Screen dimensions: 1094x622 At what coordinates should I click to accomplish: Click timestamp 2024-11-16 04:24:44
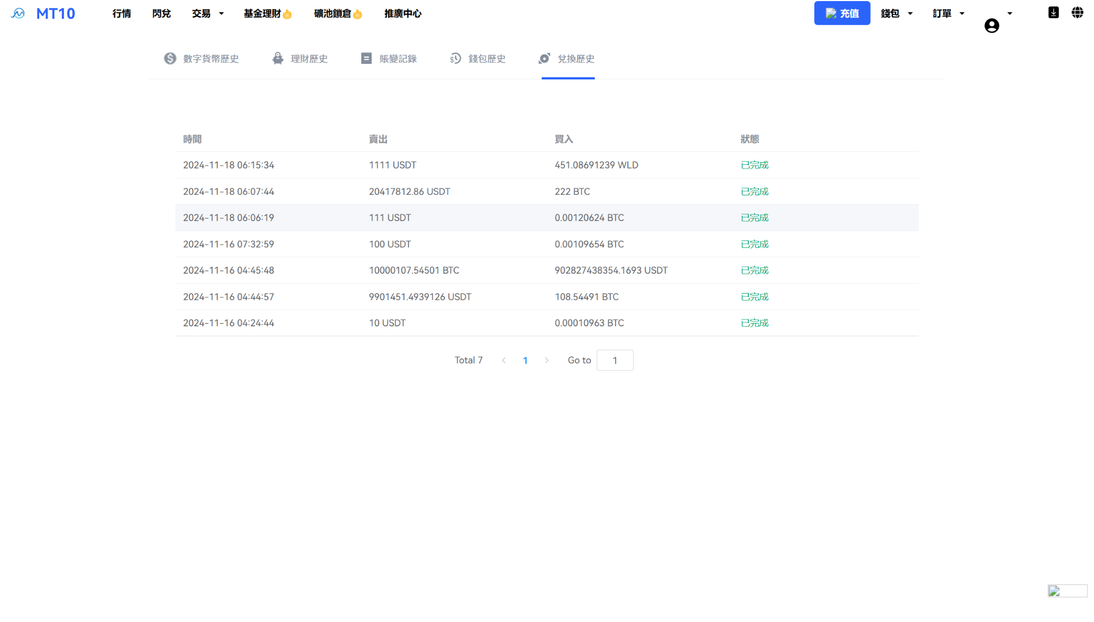229,323
